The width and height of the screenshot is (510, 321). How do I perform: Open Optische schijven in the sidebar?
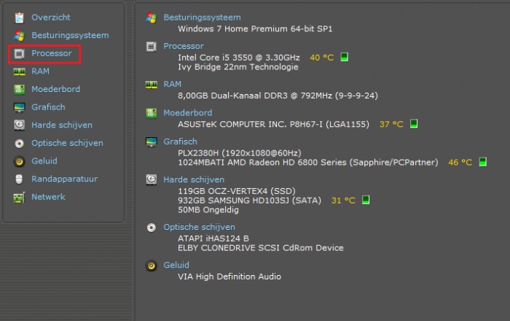click(x=67, y=143)
